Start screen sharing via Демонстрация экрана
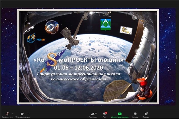Screen dimensions: 179x119 120,115
